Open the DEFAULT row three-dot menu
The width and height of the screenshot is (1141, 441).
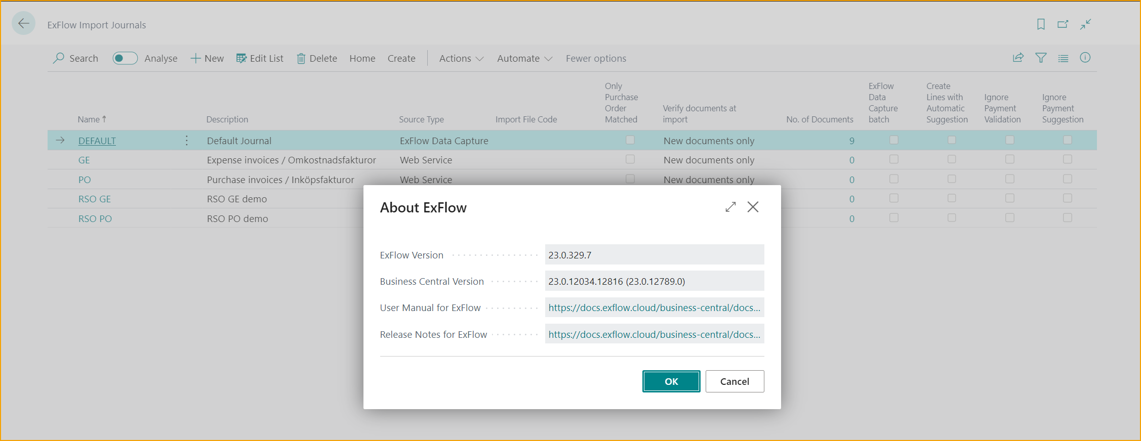(x=187, y=141)
